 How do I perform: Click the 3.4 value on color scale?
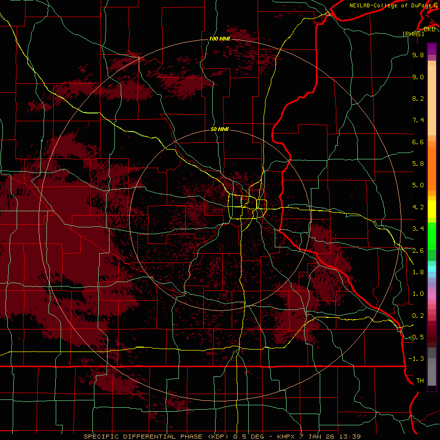coord(418,229)
